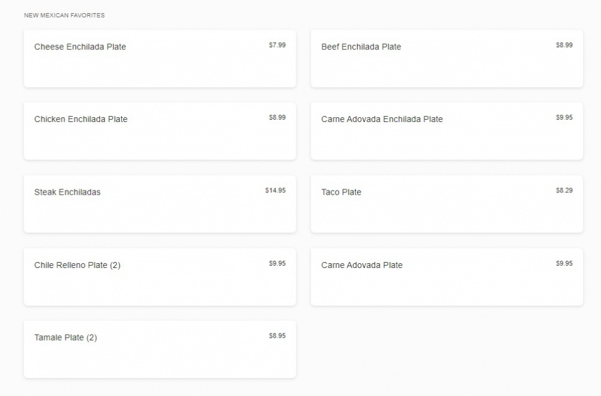Click the $8.99 price on Chicken Enchilada Plate

click(x=277, y=118)
